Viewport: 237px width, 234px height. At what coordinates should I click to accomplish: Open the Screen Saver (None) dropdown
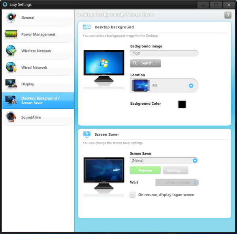(x=195, y=160)
